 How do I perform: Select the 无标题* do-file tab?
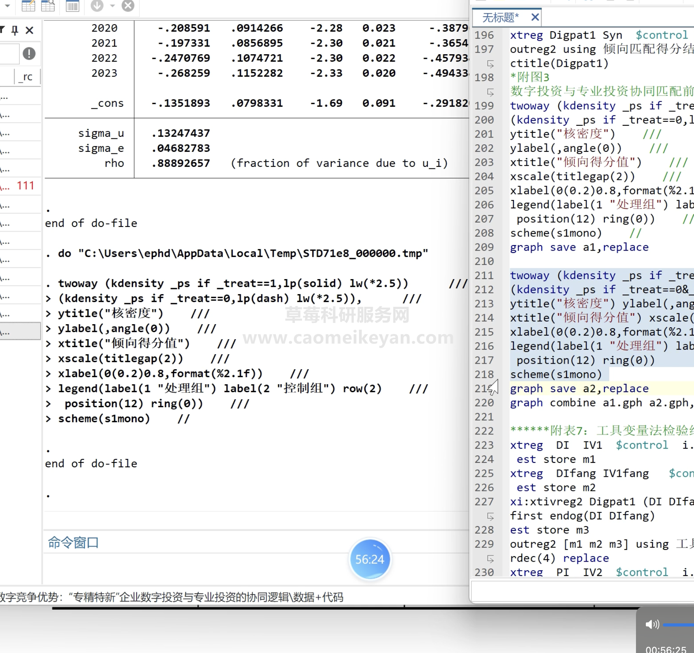pos(500,17)
